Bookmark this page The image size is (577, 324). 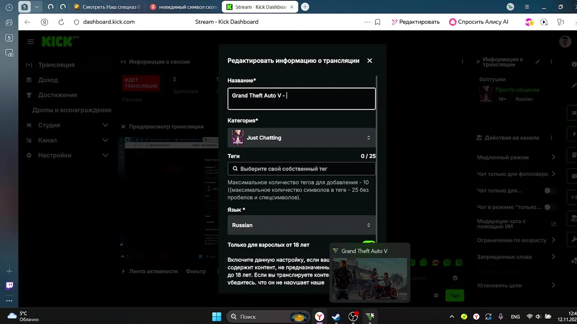(378, 22)
